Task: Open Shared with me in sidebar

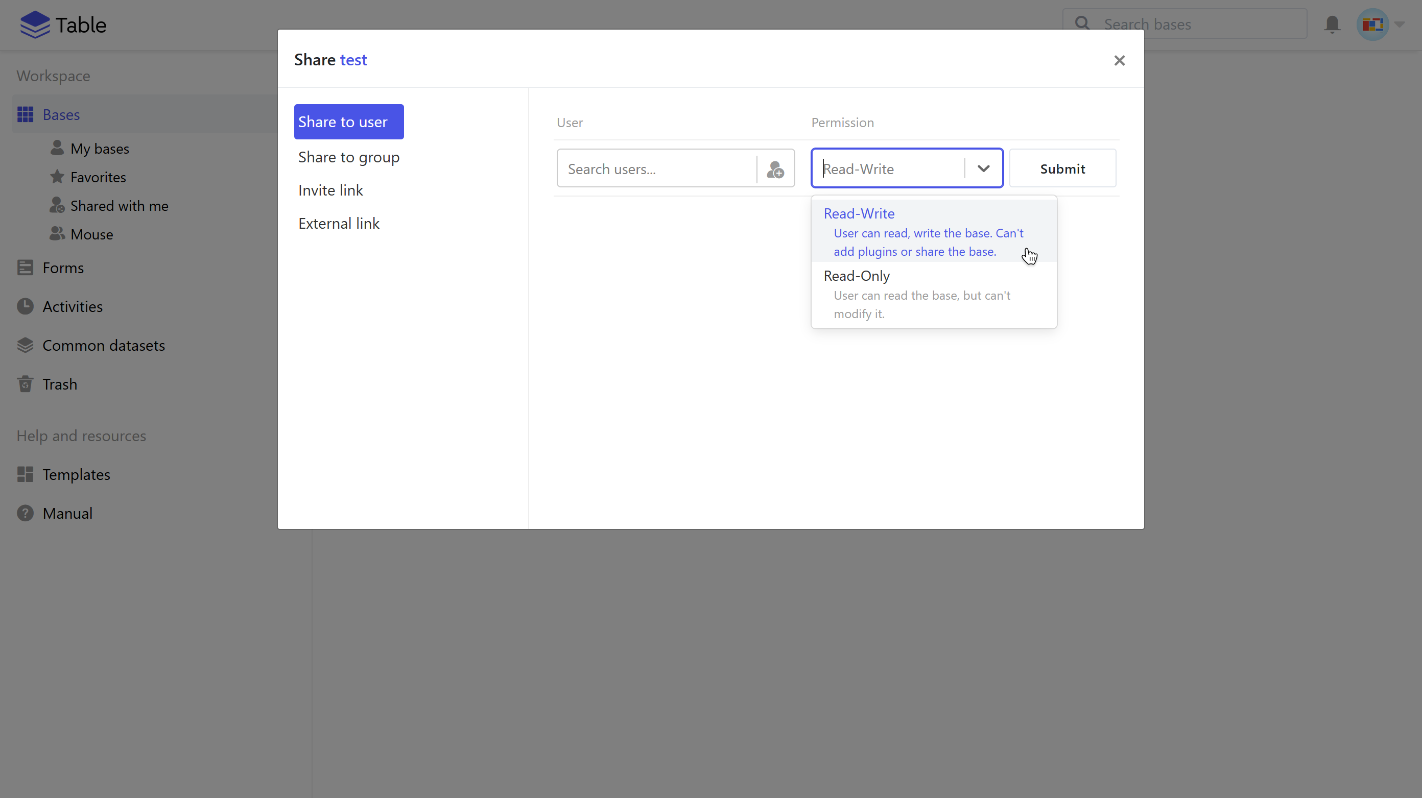Action: click(118, 206)
